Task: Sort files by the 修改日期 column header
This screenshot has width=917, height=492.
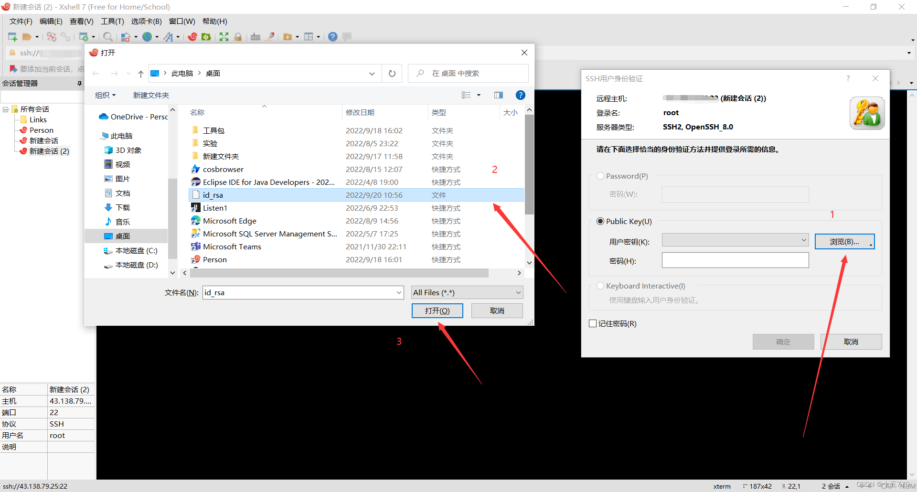Action: pyautogui.click(x=360, y=113)
